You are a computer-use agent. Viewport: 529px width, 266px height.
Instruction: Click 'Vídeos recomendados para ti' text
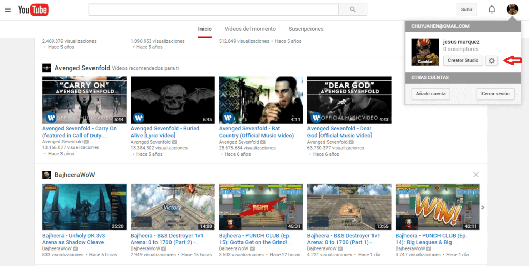tap(145, 68)
